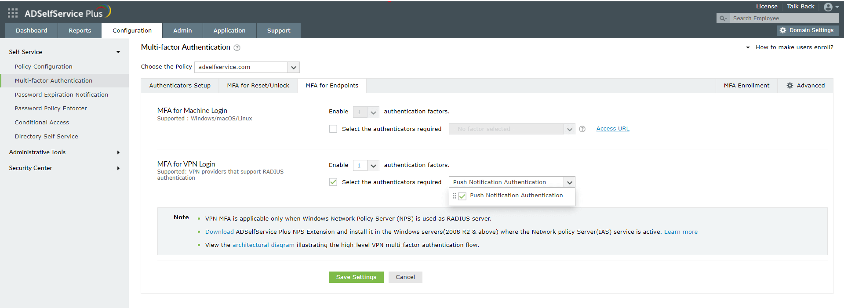Click the Search Employee magnifier icon

tap(723, 18)
